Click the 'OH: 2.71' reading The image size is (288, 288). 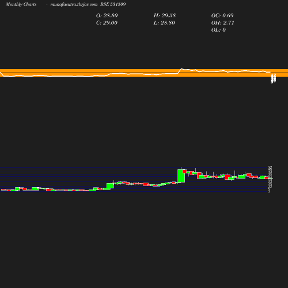coord(222,23)
